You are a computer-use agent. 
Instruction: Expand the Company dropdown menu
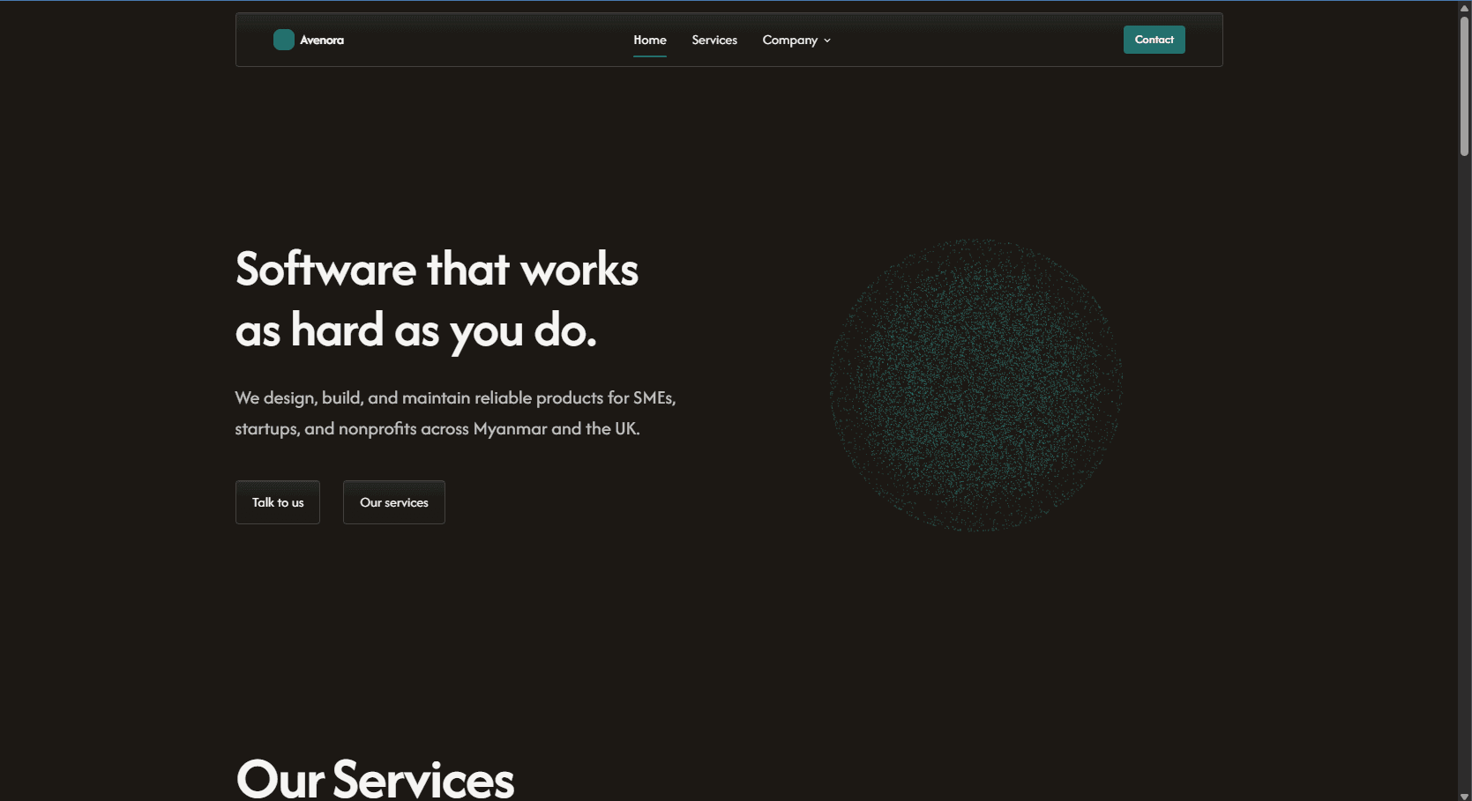point(790,41)
